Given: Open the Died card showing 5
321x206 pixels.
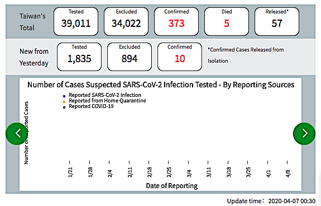Looking at the screenshot, I should click(x=227, y=21).
